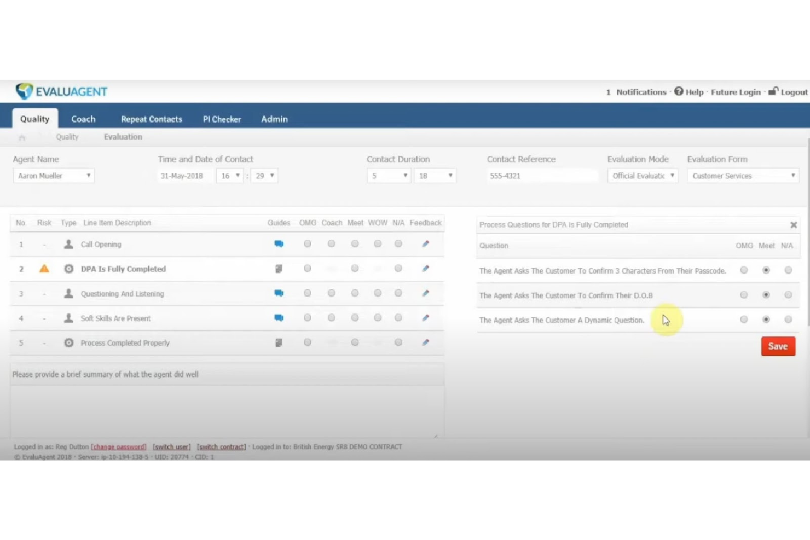Image resolution: width=810 pixels, height=540 pixels.
Task: Click the Save button
Action: [x=778, y=346]
